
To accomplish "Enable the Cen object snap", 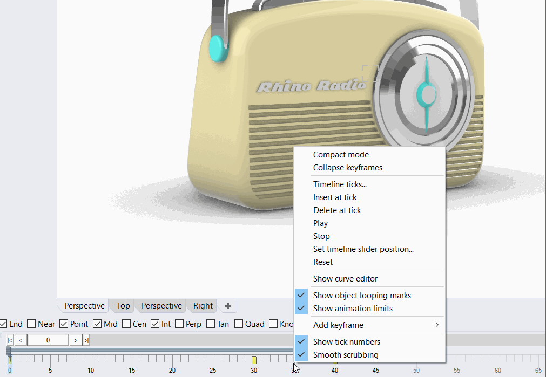I will pyautogui.click(x=126, y=324).
